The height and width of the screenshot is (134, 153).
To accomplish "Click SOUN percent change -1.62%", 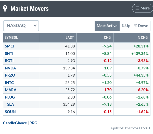I will 143,112.
